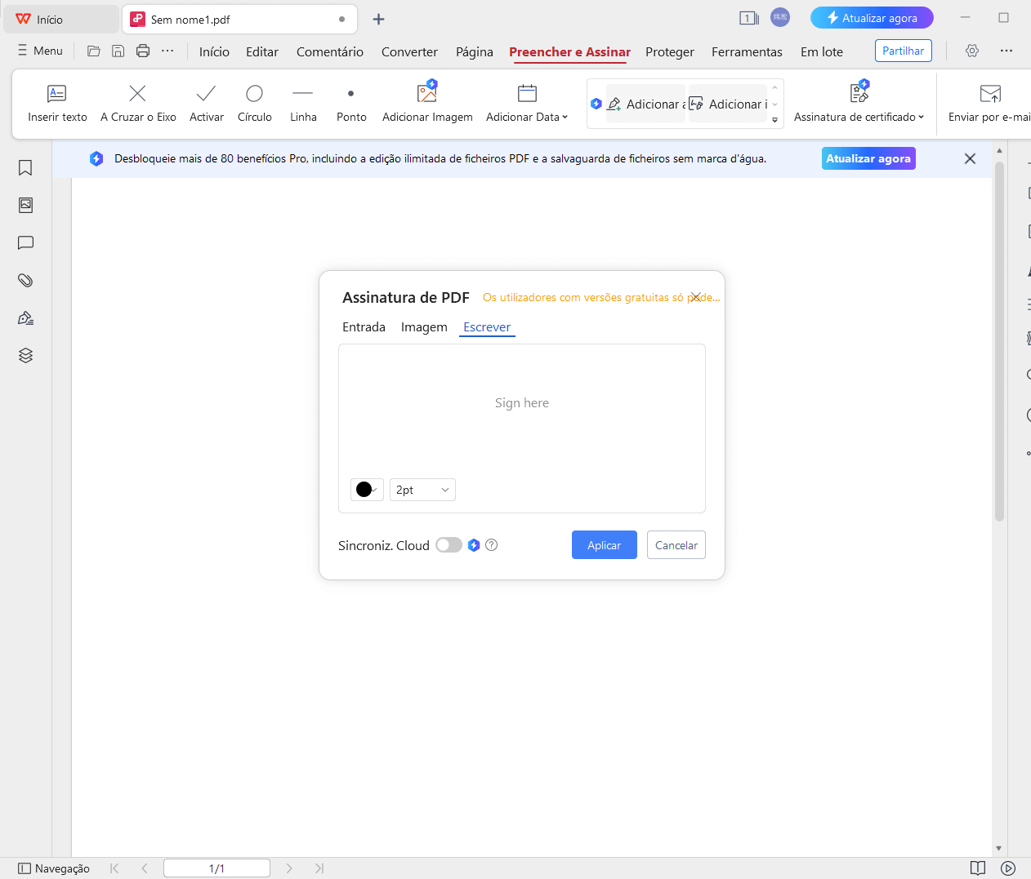This screenshot has height=879, width=1031.
Task: Open the Em lote ribbon tab
Action: (x=822, y=51)
